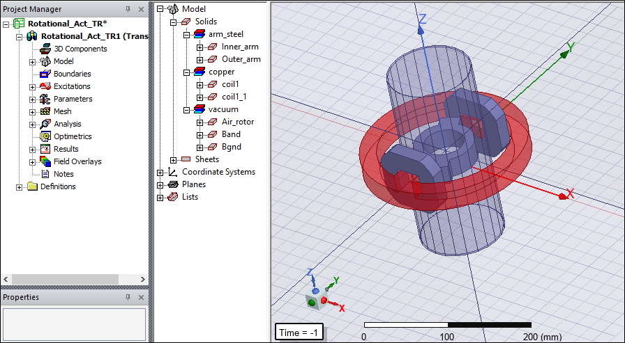This screenshot has height=343, width=625.
Task: Click the 3D Components icon
Action: click(45, 49)
